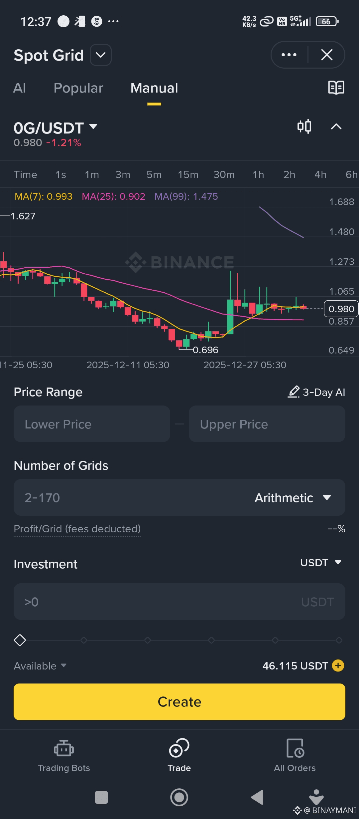Open the Arithmetic grid mode dropdown
359x819 pixels.
point(293,498)
